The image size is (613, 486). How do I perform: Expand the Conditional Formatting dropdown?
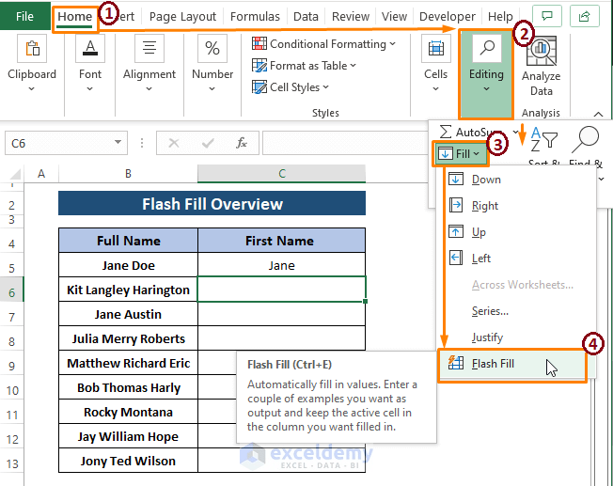(392, 44)
